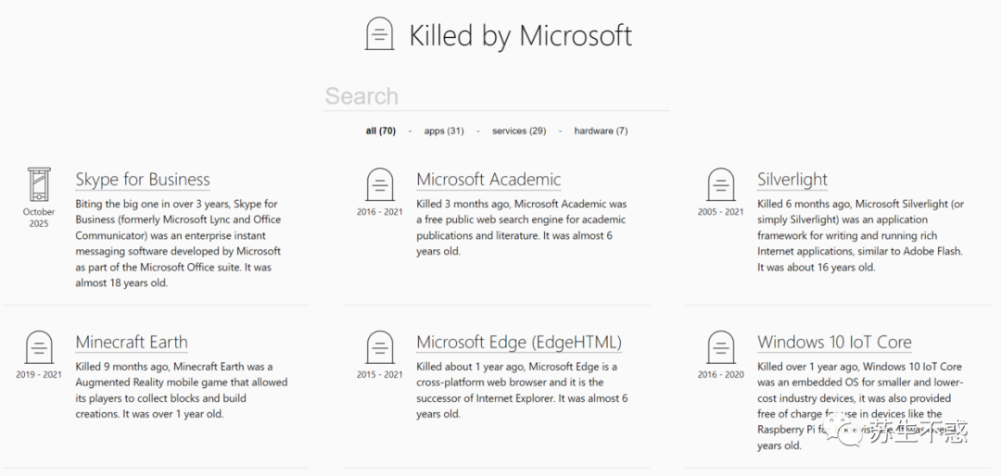Click the Silverlight description paragraph

pos(860,235)
